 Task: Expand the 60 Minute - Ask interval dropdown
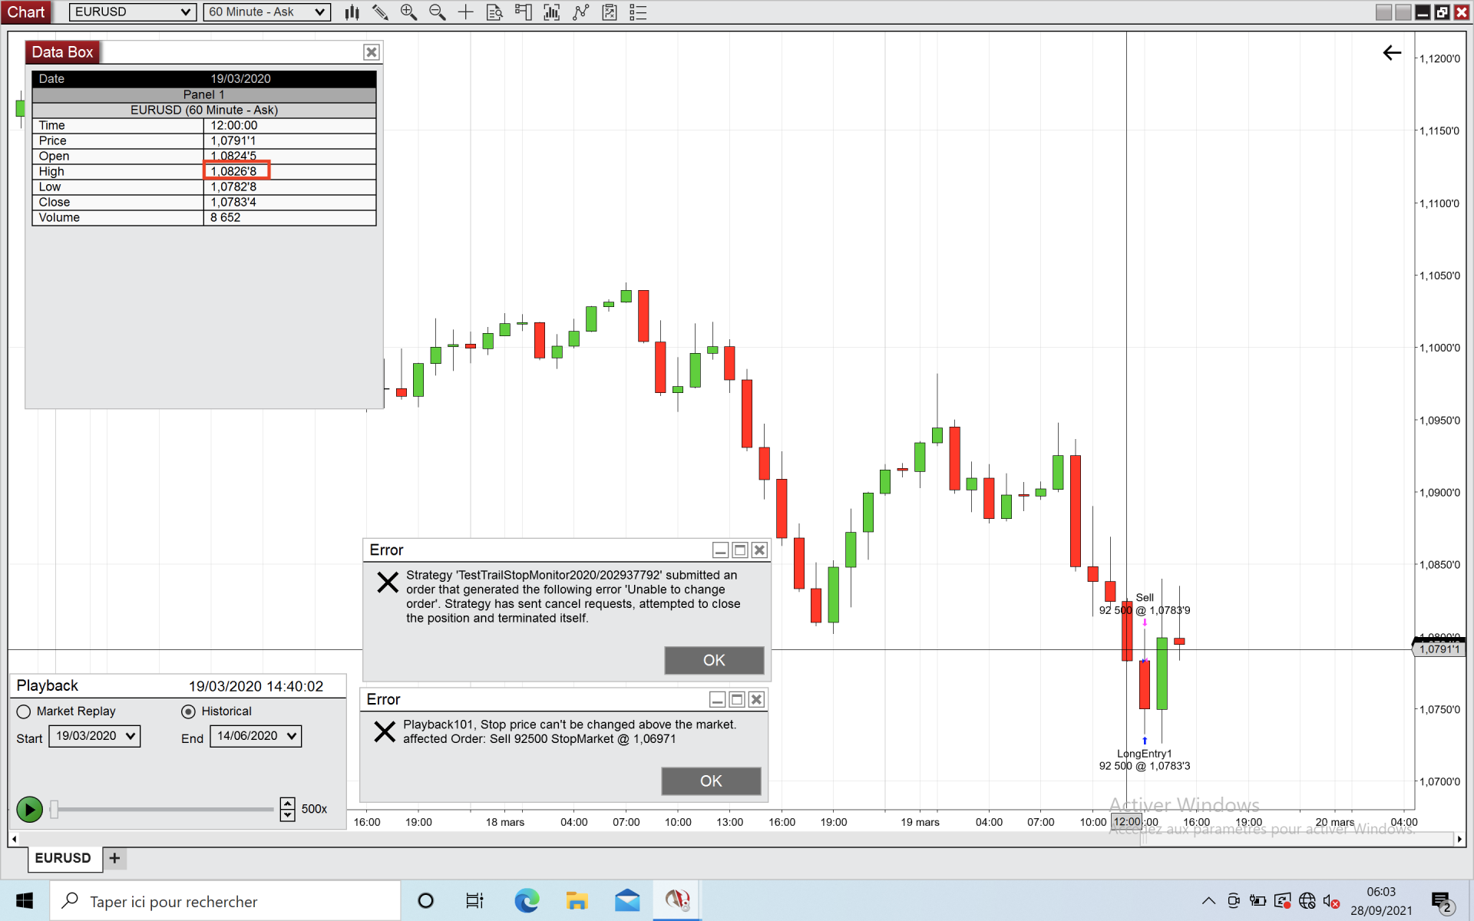(266, 12)
